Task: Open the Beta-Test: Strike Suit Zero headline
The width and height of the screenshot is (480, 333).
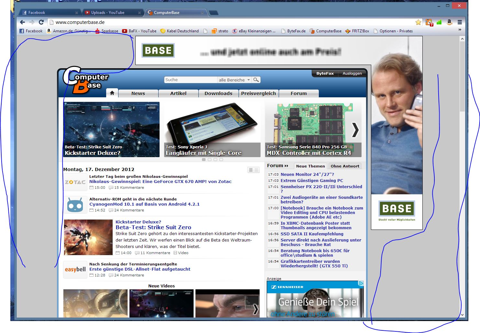Action: (x=153, y=227)
